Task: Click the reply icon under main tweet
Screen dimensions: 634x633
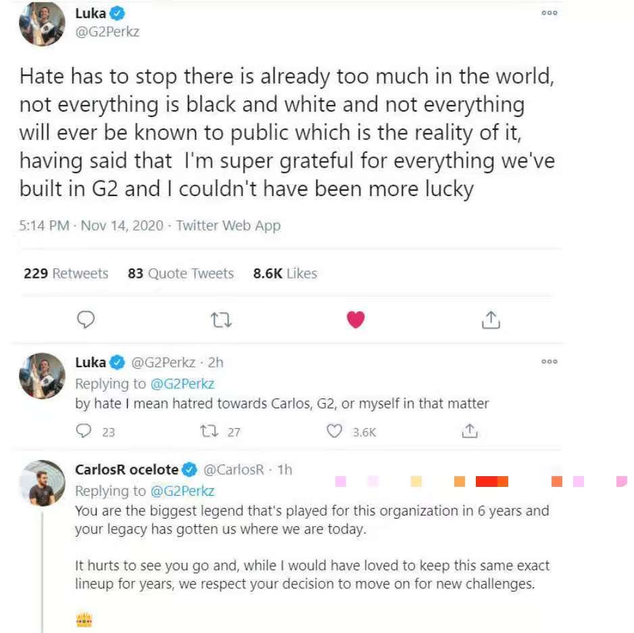Action: tap(86, 319)
